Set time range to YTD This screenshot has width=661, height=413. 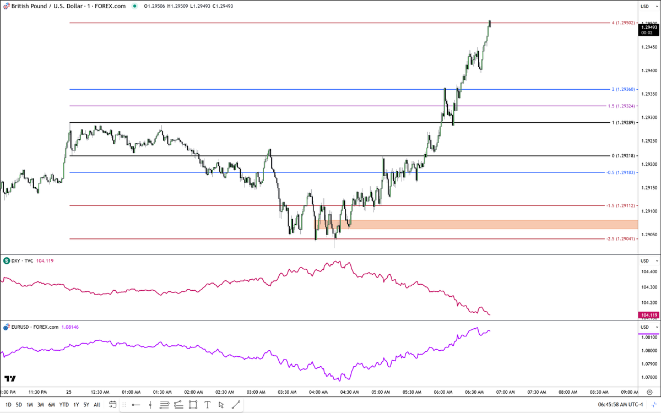pos(64,405)
